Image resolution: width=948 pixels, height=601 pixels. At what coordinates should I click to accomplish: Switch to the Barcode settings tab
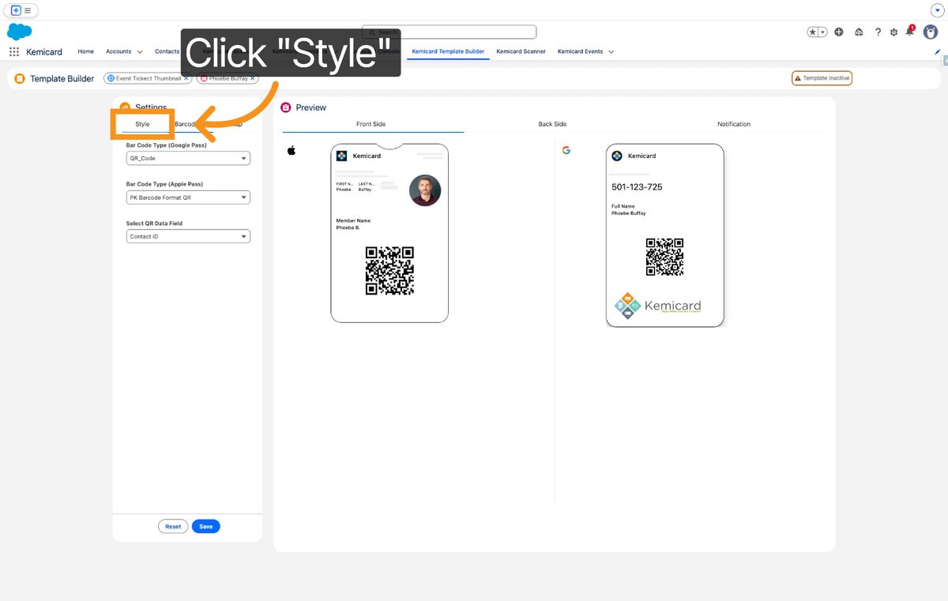(x=187, y=124)
